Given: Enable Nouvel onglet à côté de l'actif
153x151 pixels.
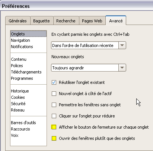Looking at the screenshot, I should [54, 94].
